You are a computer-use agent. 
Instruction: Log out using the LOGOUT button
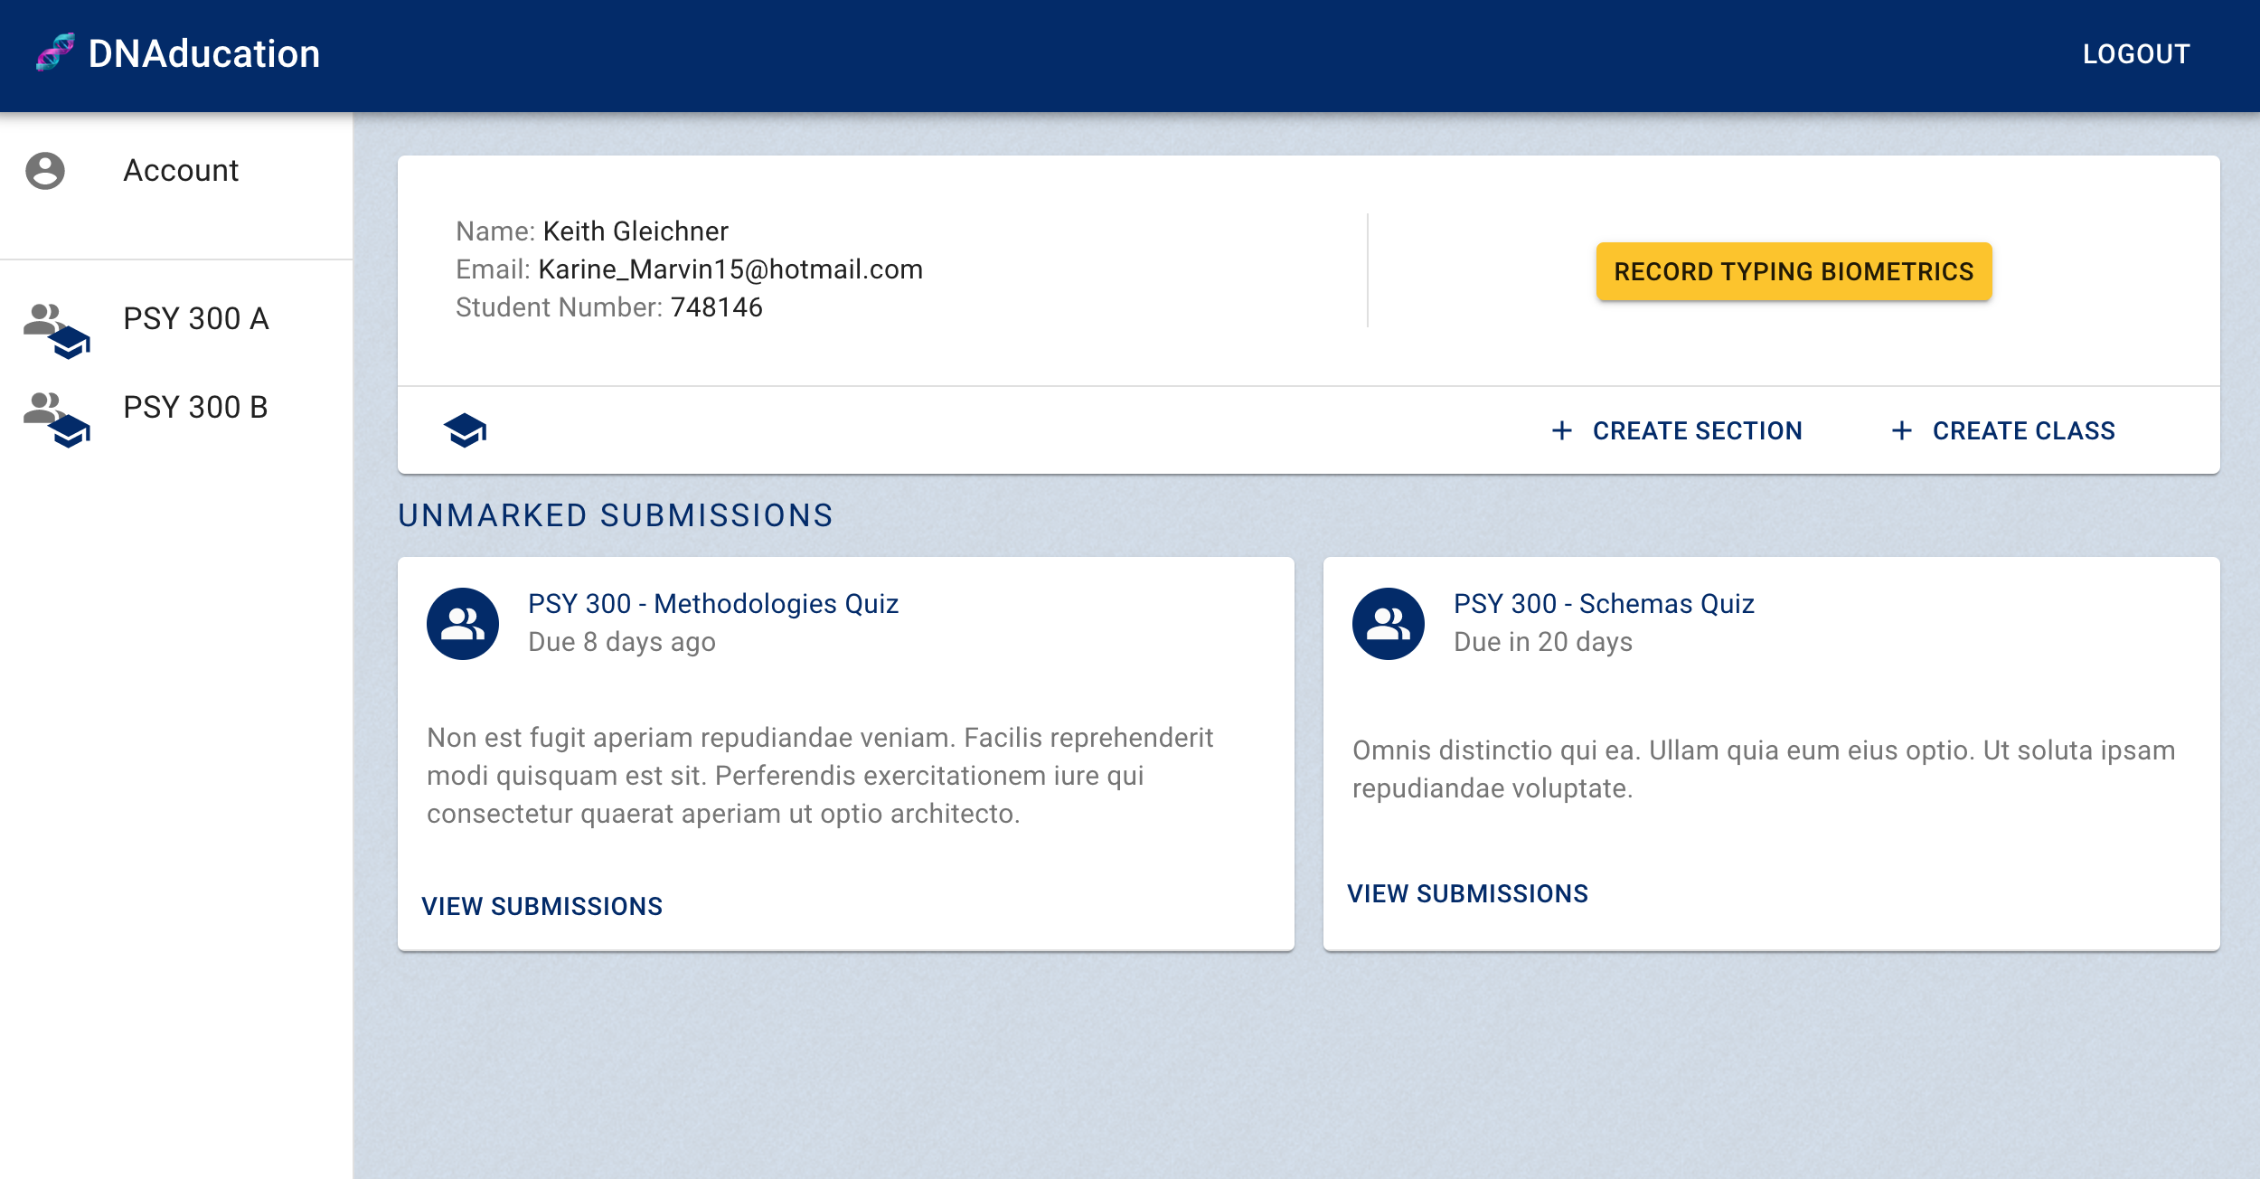[x=2135, y=54]
